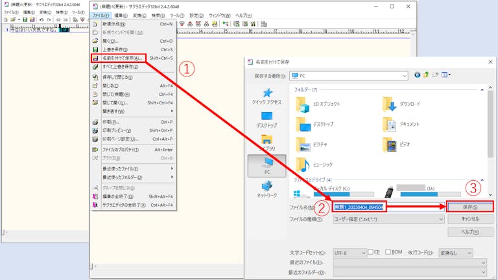The width and height of the screenshot is (498, 280).
Task: Click the キャンセル (Cancel) button
Action: (x=470, y=219)
